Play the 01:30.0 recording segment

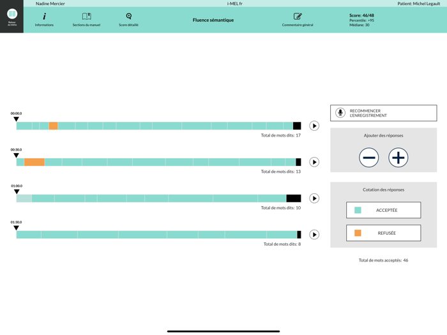click(314, 234)
